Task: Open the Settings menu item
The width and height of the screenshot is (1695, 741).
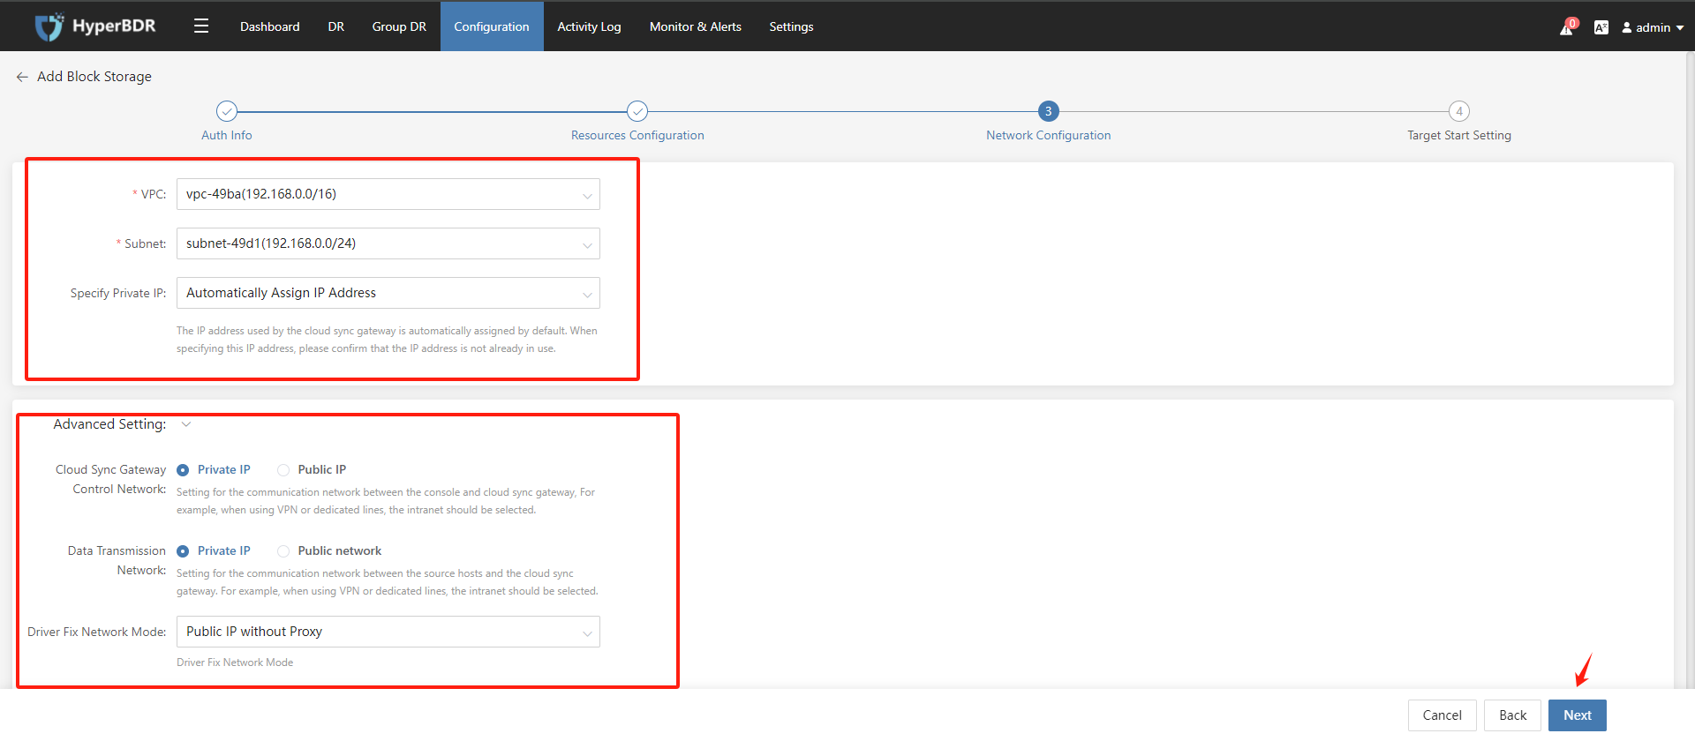Action: (x=791, y=26)
